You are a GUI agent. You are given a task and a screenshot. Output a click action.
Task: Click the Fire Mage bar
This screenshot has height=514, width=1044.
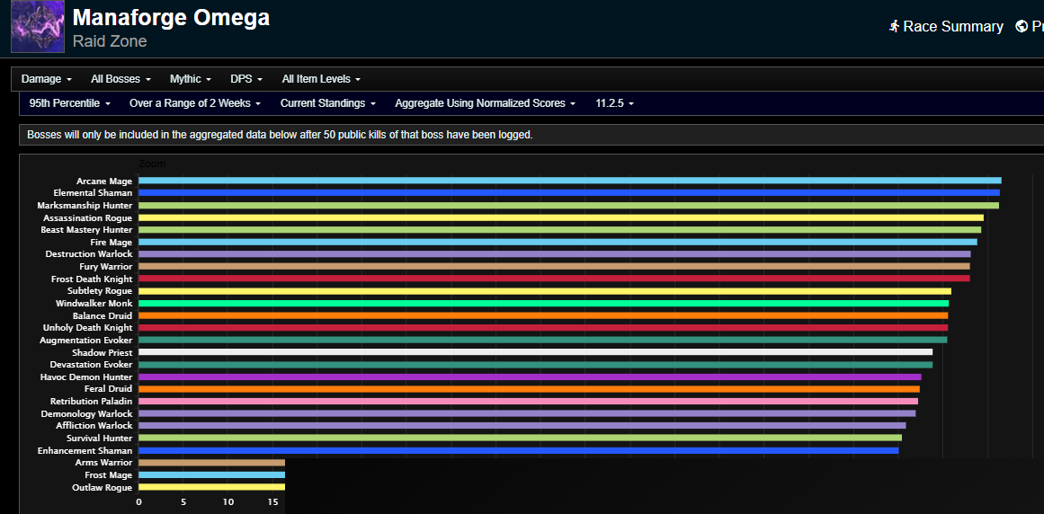tap(558, 242)
